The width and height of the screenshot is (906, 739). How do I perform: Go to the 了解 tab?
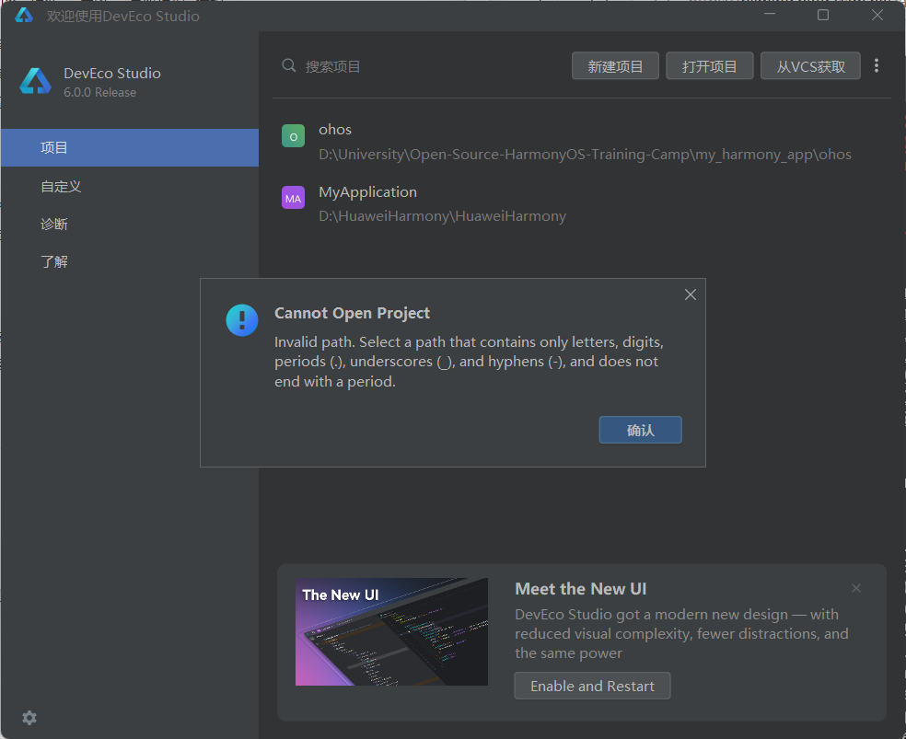tap(130, 261)
